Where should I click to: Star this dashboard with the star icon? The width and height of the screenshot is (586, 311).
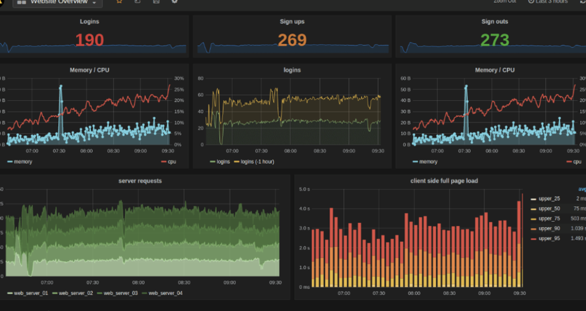pyautogui.click(x=119, y=2)
